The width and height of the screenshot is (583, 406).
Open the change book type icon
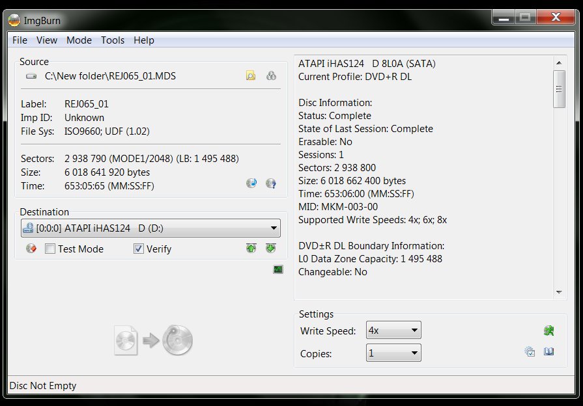click(548, 351)
